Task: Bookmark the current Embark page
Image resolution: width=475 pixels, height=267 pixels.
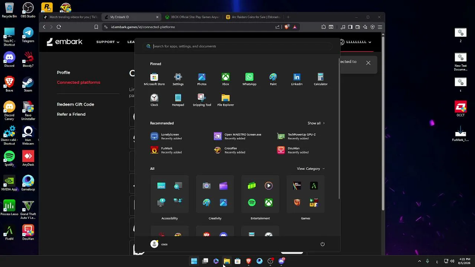Action: 96,27
